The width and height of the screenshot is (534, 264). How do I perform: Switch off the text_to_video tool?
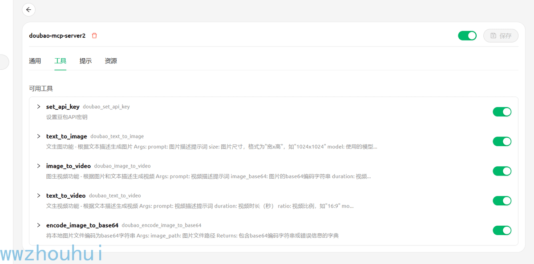coord(502,201)
